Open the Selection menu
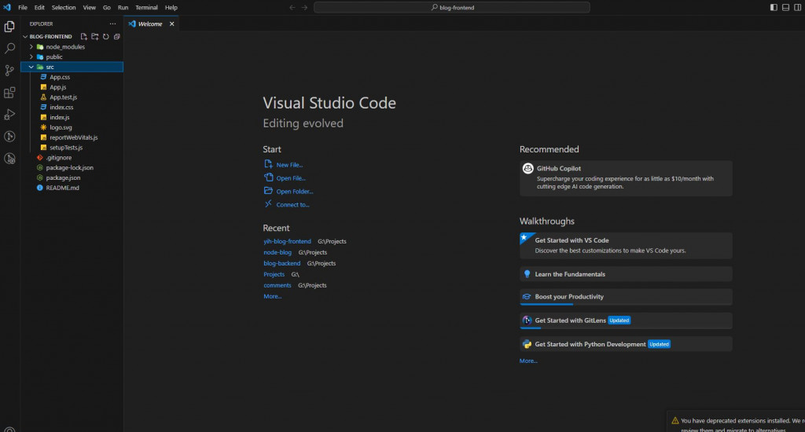This screenshot has height=432, width=805. point(64,8)
